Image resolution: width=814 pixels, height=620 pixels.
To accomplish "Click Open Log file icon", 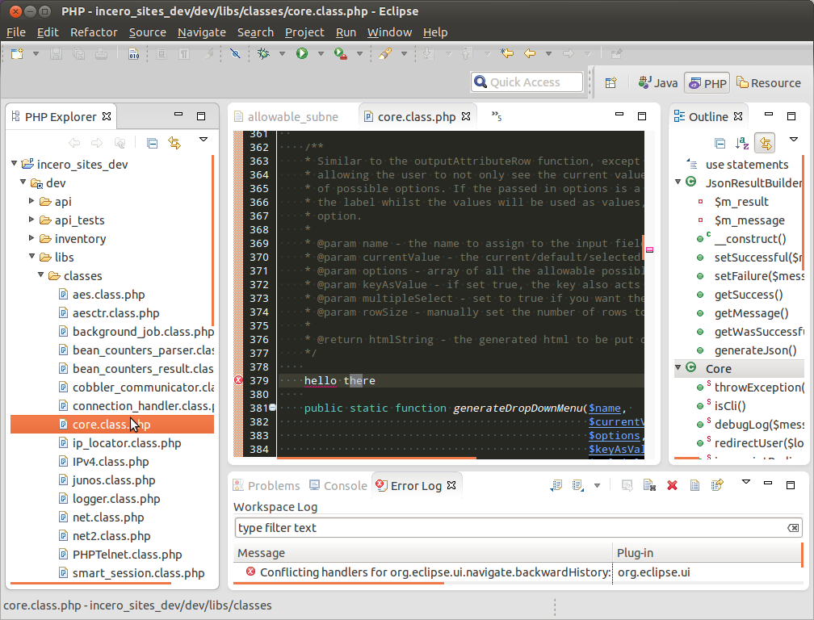I will (x=694, y=486).
